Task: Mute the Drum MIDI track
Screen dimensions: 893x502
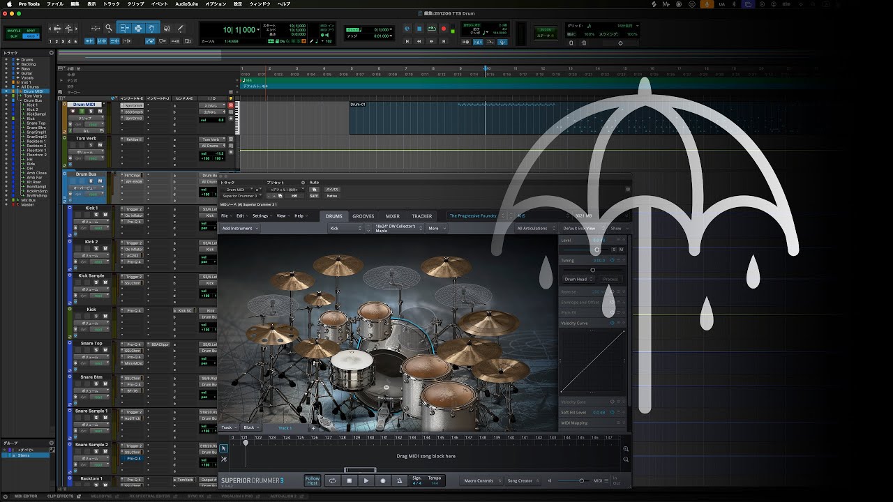Action: click(100, 111)
